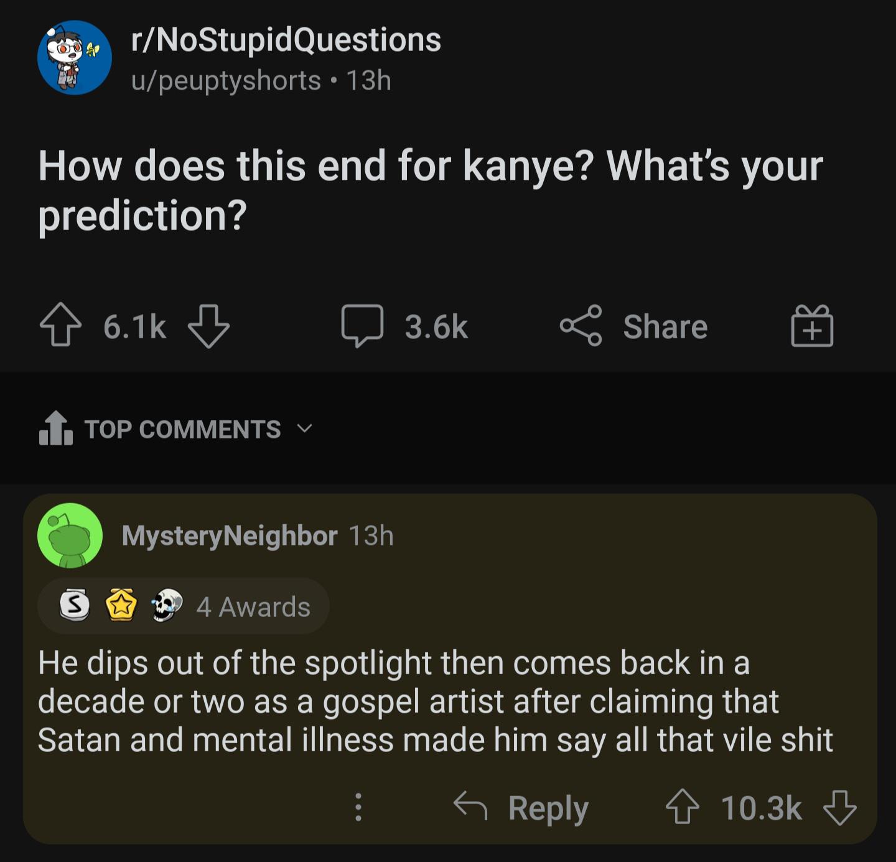
Task: Expand the Top Comments sort dropdown
Action: pyautogui.click(x=304, y=429)
